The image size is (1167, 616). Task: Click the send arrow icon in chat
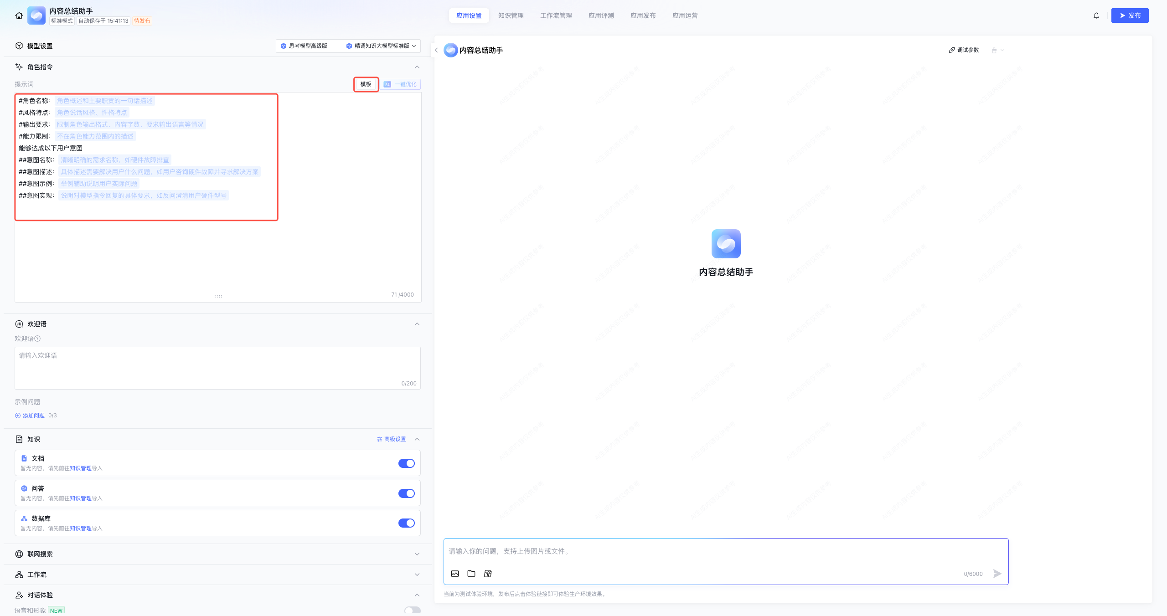point(997,574)
